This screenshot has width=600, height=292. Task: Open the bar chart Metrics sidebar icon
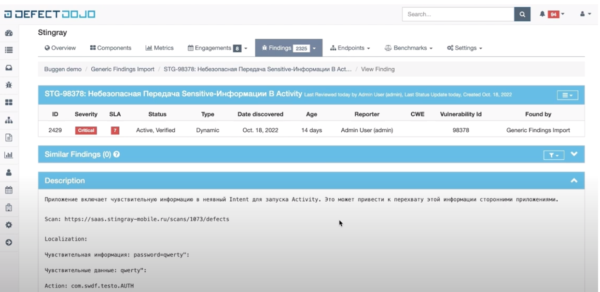tap(8, 155)
